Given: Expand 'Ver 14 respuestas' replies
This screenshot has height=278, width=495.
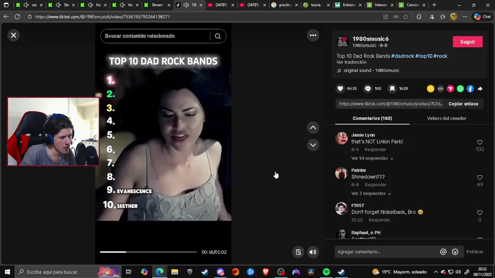Looking at the screenshot, I should pos(372,158).
